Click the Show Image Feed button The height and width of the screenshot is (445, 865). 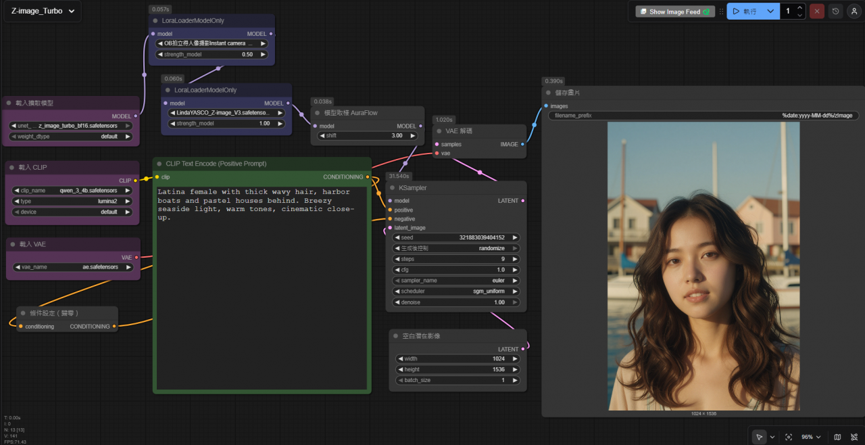[674, 11]
